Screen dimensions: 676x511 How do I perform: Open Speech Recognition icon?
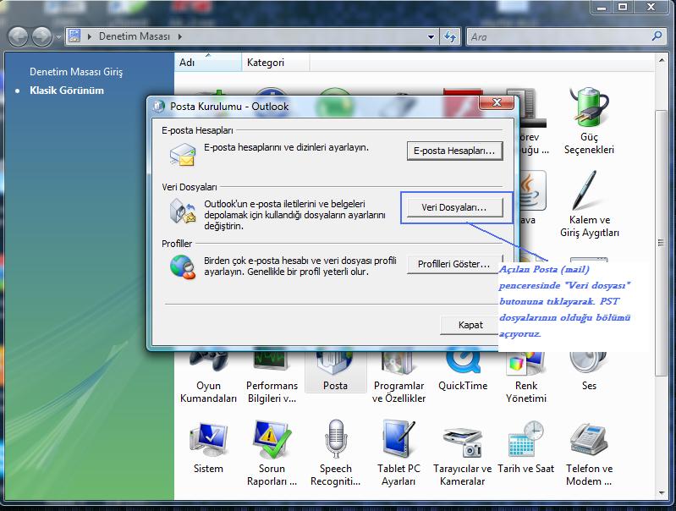335,453
